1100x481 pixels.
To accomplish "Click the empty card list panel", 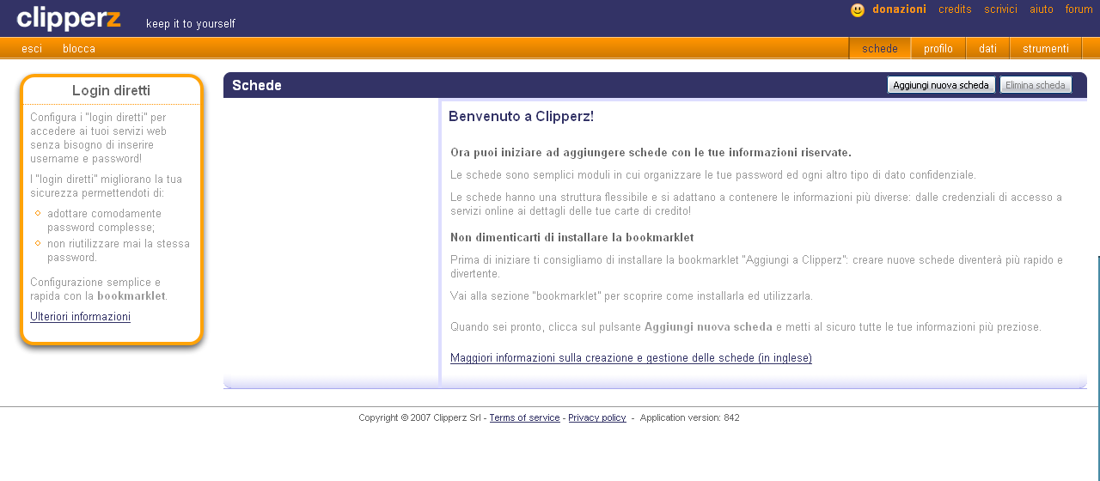I will coord(331,240).
